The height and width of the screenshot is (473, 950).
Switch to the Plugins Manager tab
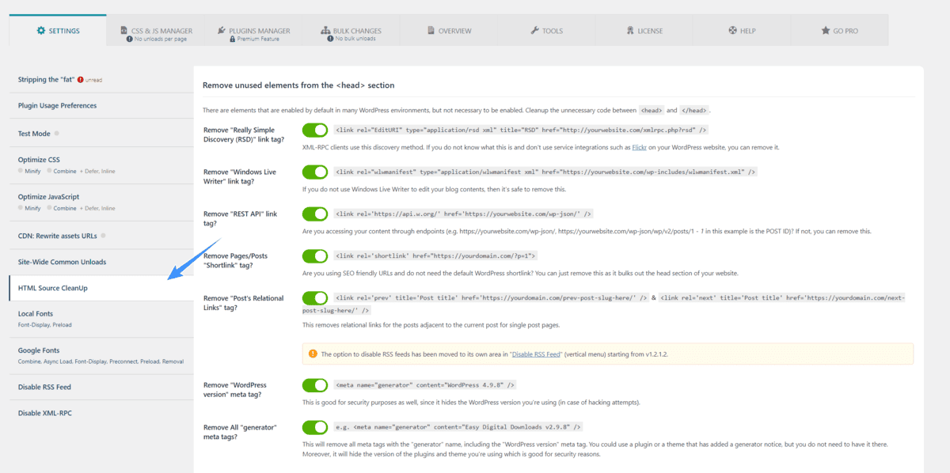(254, 31)
